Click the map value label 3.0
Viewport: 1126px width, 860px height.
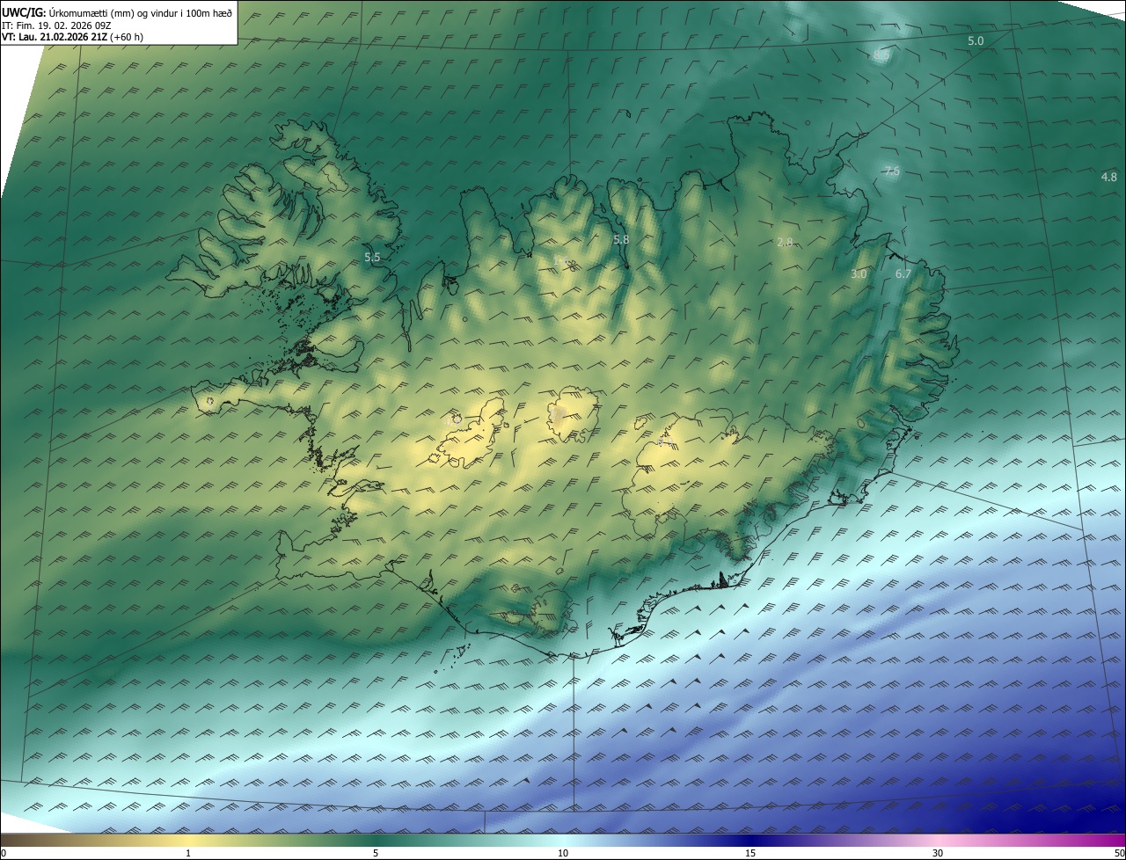[859, 274]
